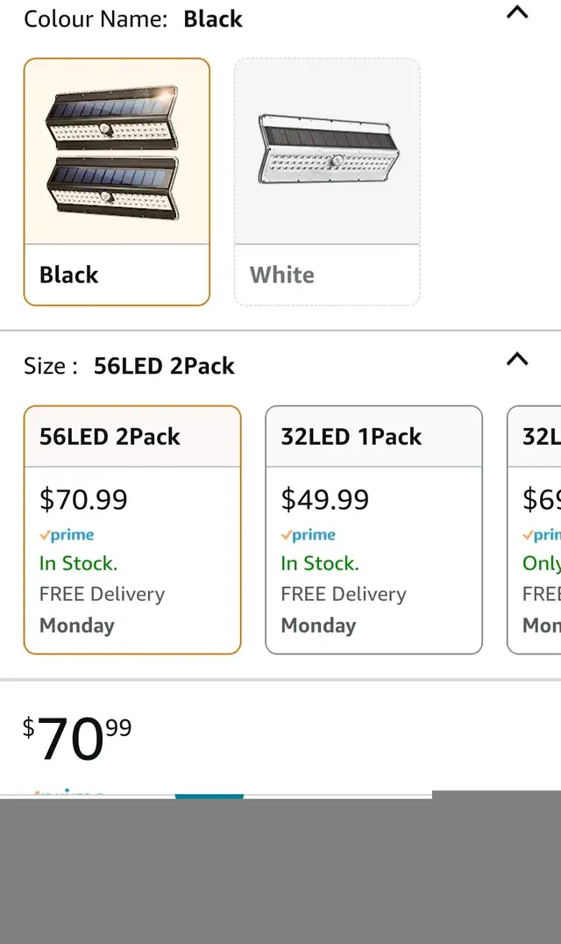Click In Stock text under 32LED 1Pack

pos(320,563)
